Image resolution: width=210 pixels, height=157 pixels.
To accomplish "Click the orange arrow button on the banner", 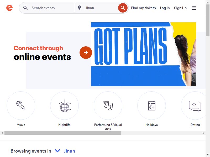I will click(x=86, y=53).
